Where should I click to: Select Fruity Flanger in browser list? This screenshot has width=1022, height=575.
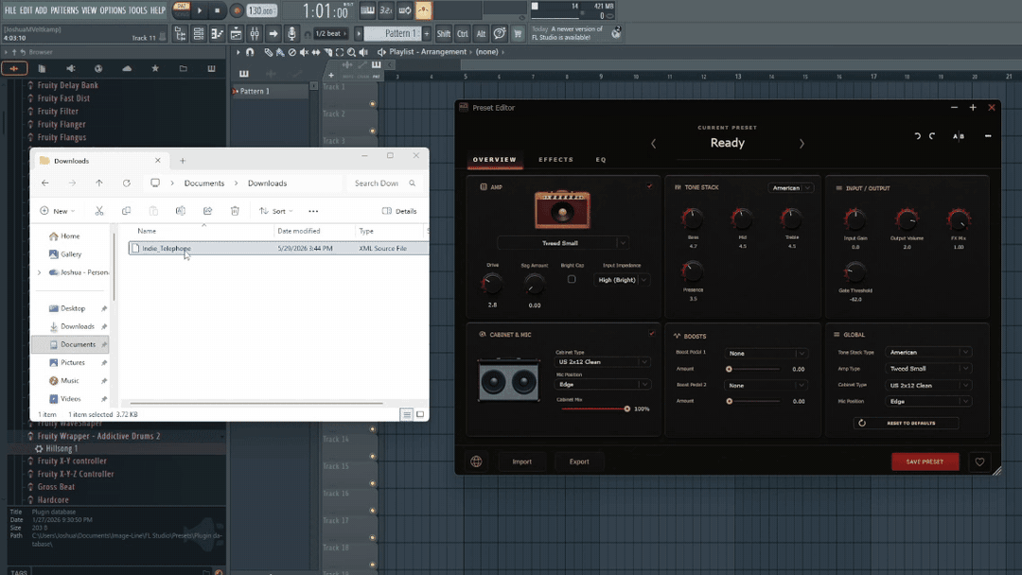click(x=62, y=125)
